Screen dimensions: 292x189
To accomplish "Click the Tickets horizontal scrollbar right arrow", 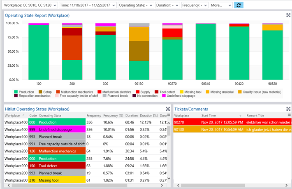I will click(x=286, y=185).
